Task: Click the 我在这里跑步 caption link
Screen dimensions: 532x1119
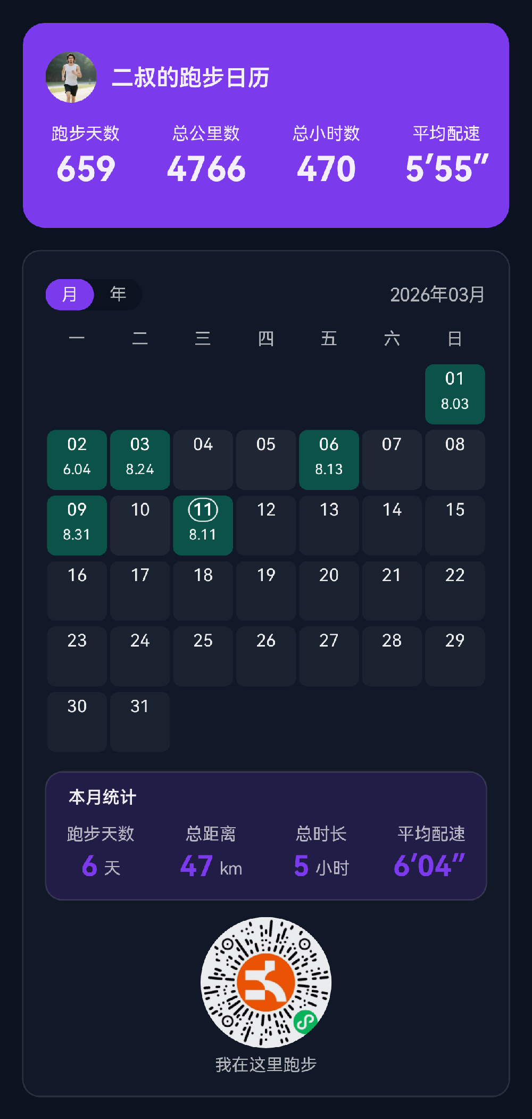Action: tap(266, 1065)
